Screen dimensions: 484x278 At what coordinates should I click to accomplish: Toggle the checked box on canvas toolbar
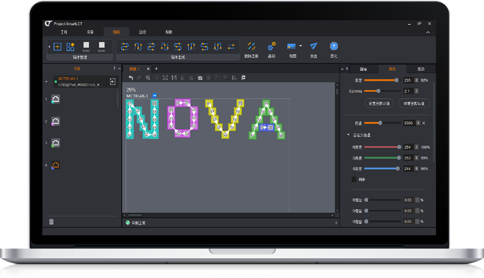200,78
